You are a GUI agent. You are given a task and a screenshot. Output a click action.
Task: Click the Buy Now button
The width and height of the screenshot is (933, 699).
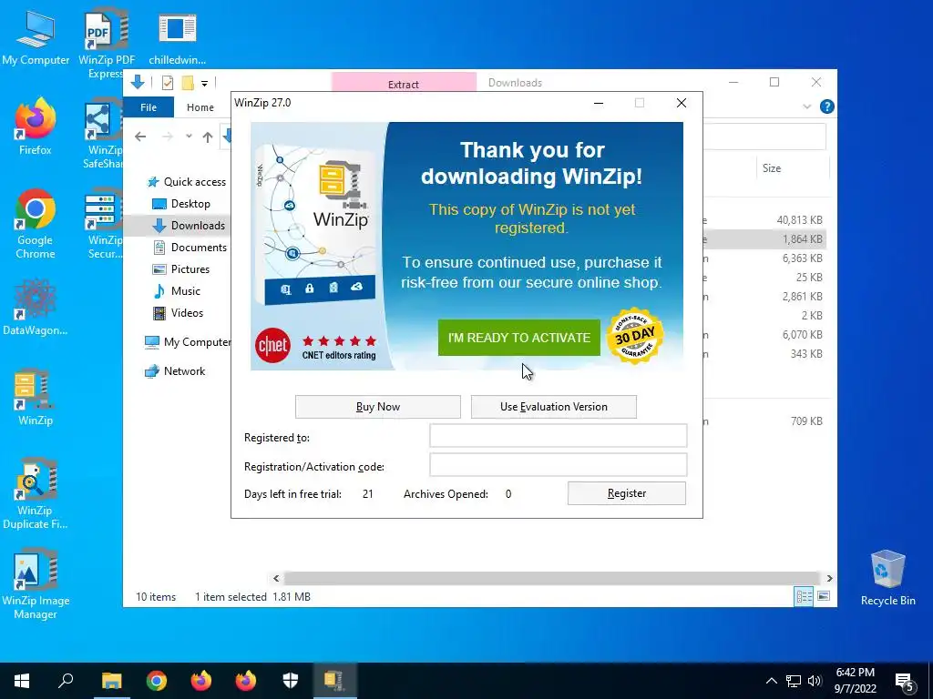click(x=378, y=407)
